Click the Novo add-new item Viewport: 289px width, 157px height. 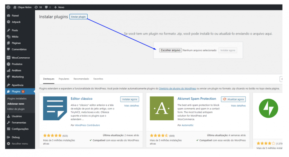[x=60, y=7]
